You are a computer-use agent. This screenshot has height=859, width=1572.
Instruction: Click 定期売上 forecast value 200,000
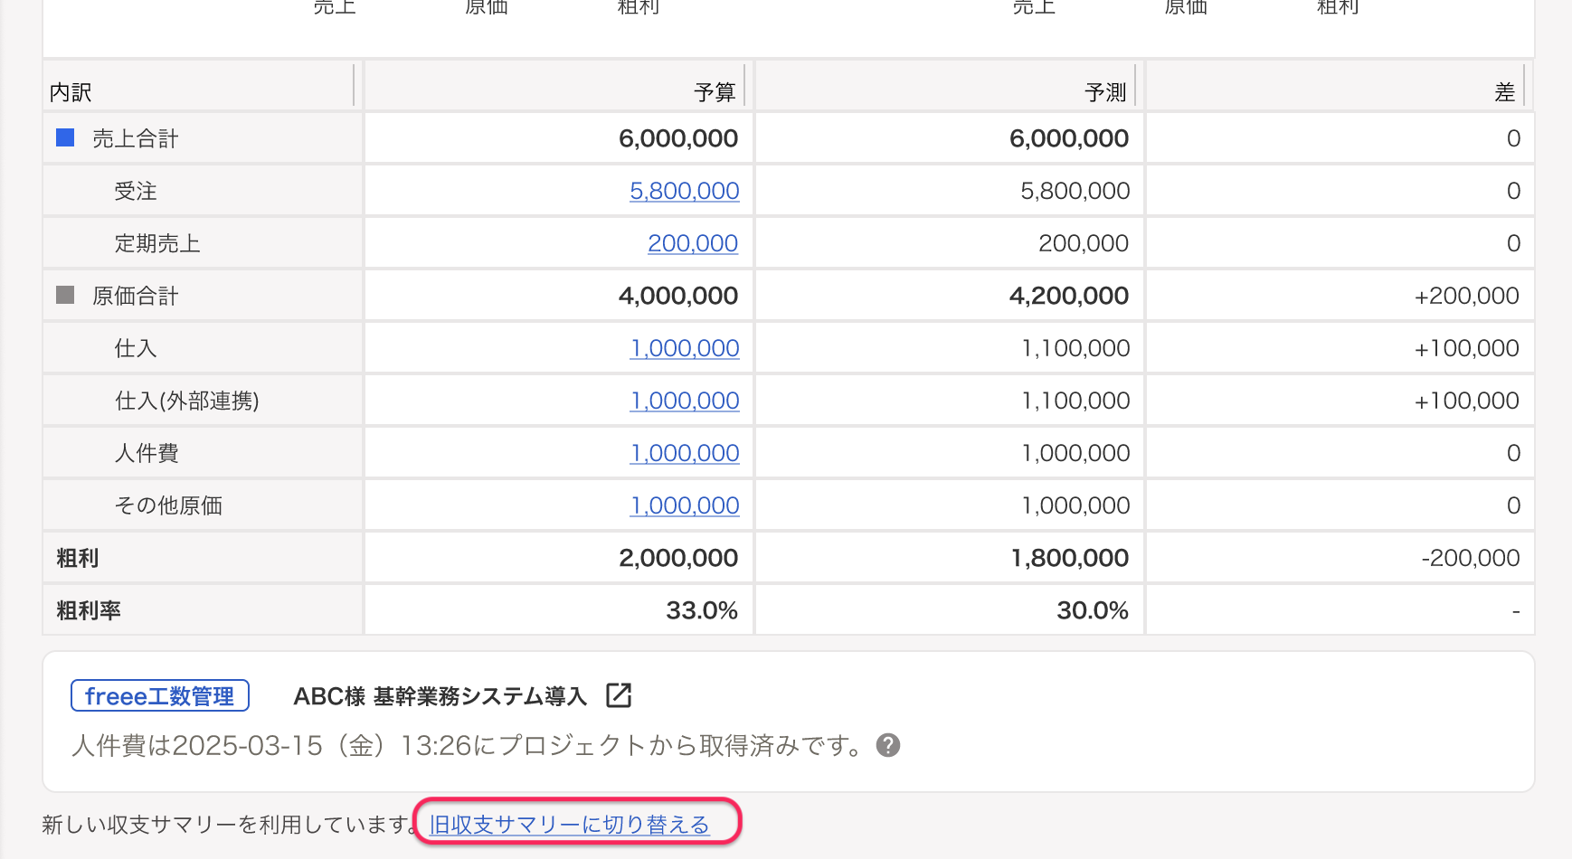click(1084, 243)
